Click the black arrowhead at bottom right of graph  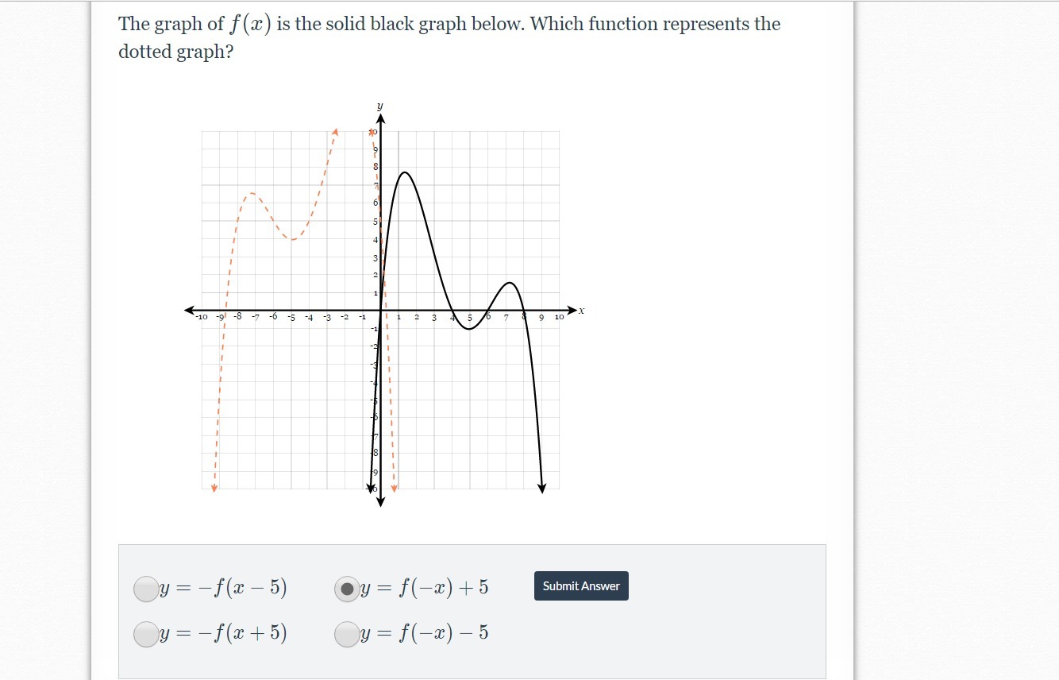(x=542, y=488)
